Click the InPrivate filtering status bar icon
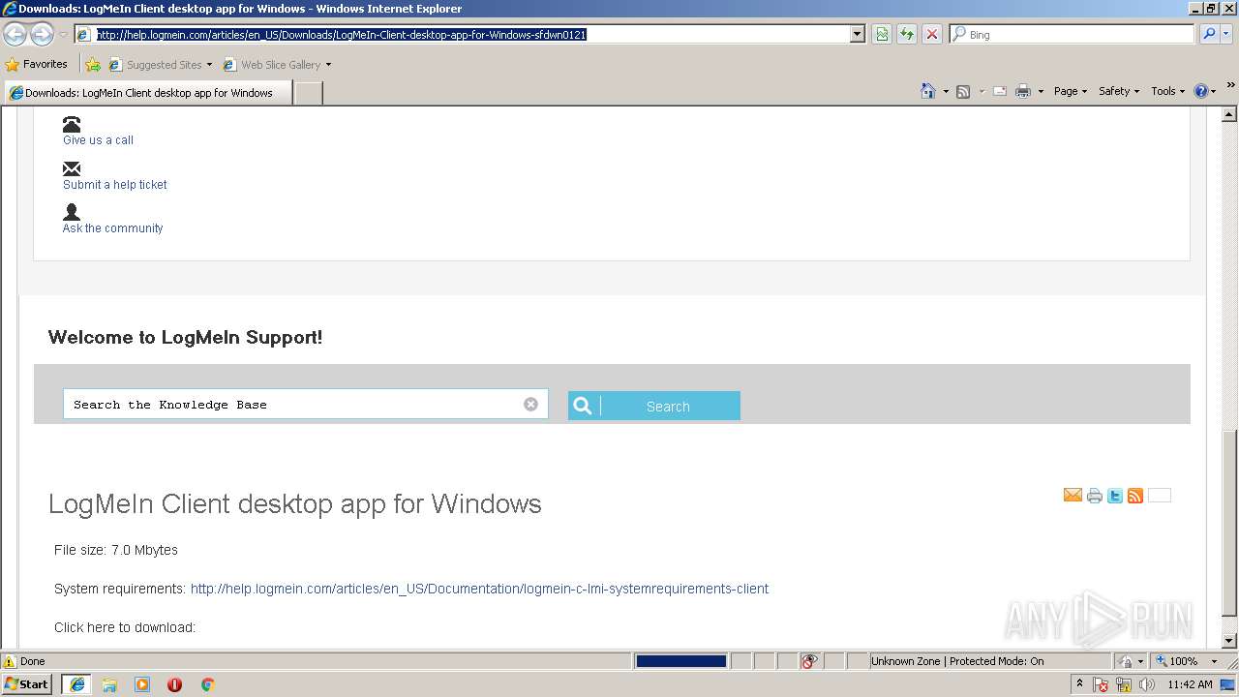The height and width of the screenshot is (697, 1239). [809, 661]
